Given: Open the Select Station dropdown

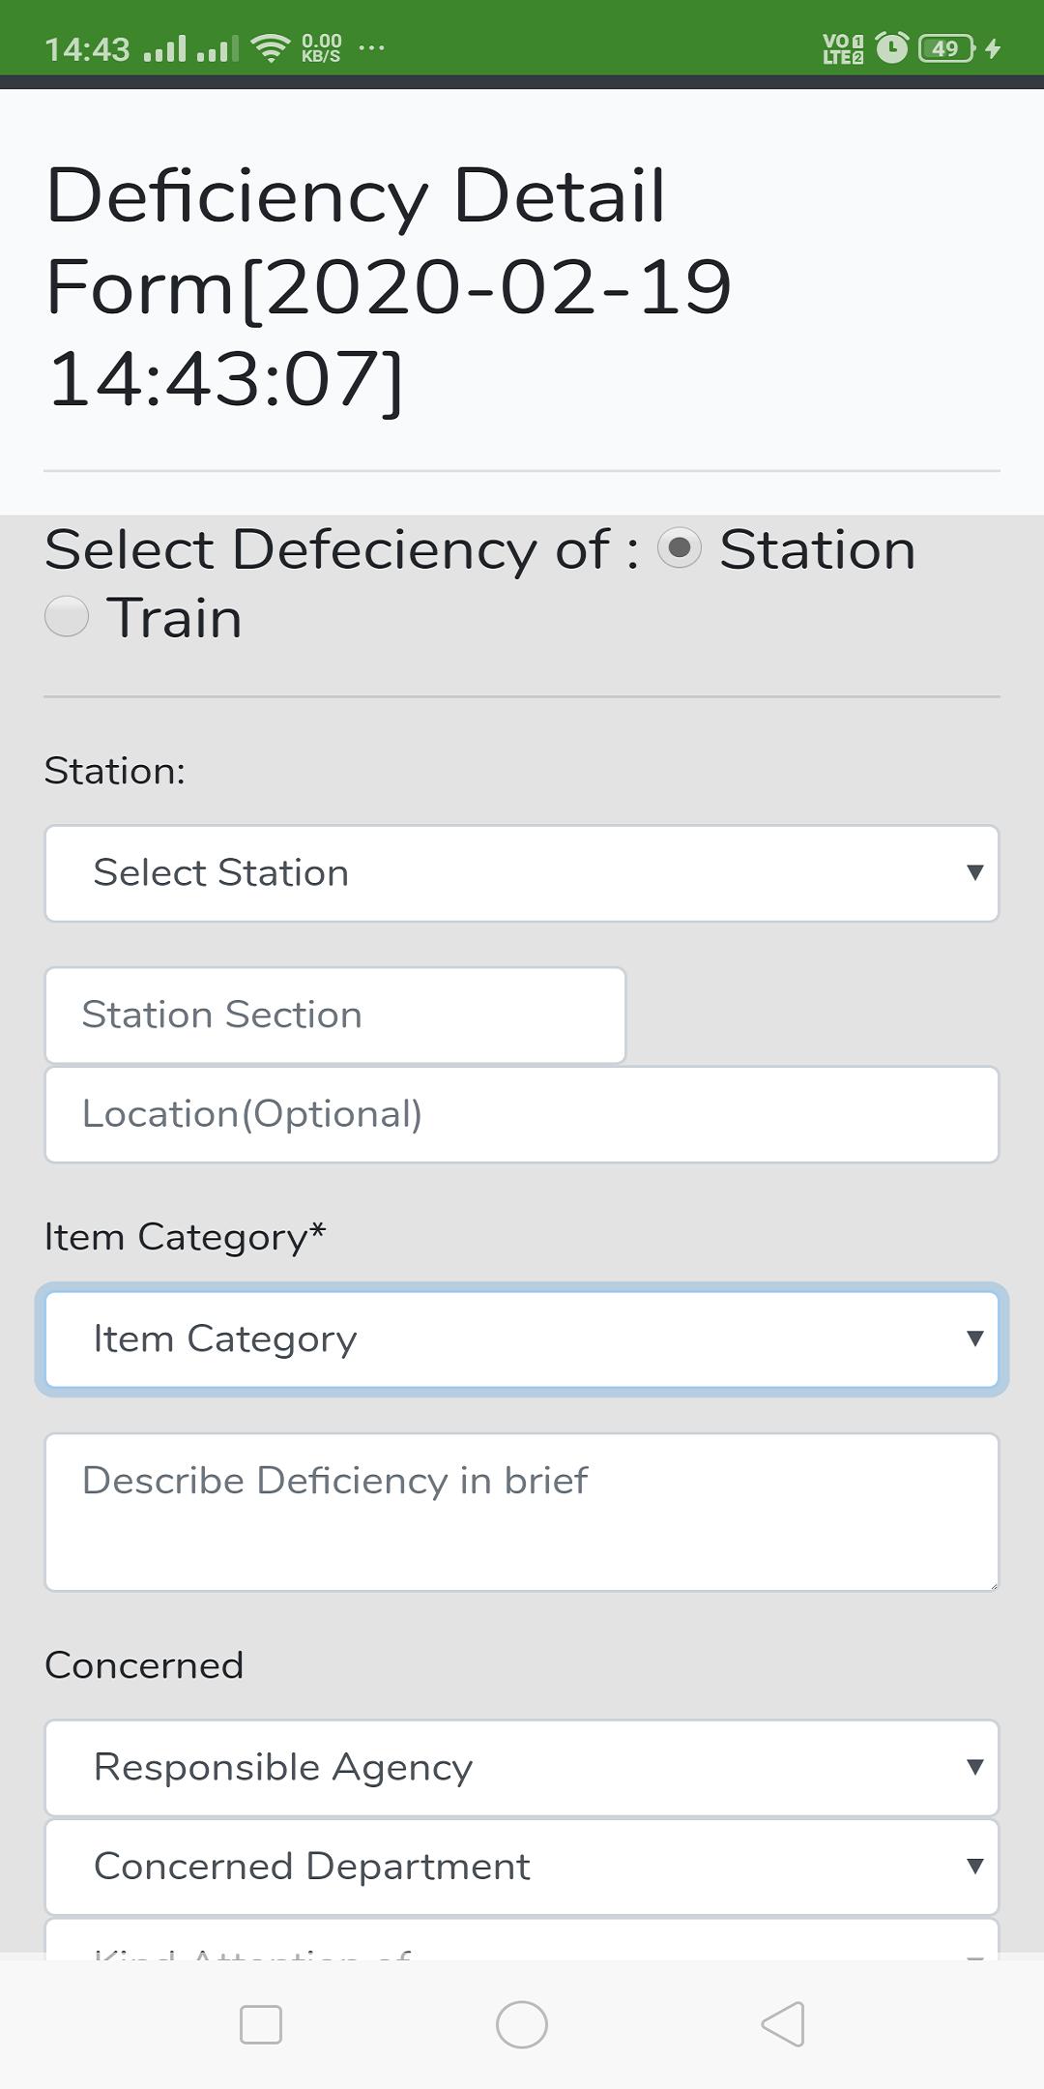Looking at the screenshot, I should [522, 873].
